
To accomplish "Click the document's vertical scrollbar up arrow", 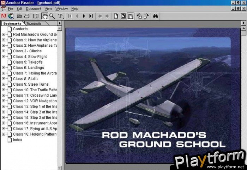I will (243, 23).
